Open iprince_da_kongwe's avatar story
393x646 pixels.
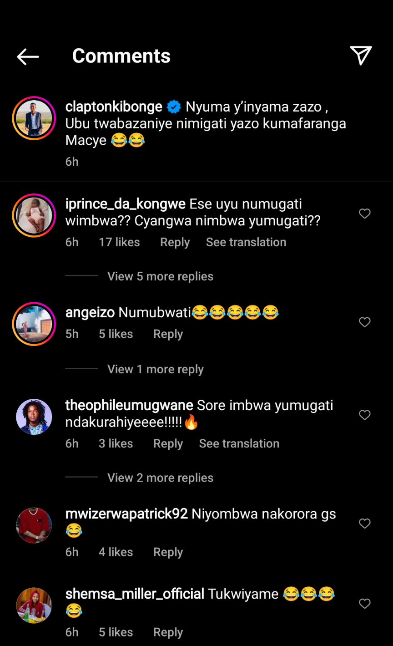pos(34,215)
